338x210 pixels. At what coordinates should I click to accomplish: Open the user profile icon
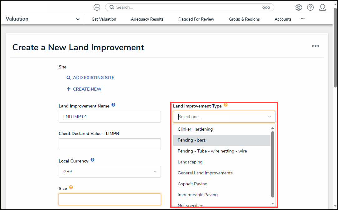point(322,7)
